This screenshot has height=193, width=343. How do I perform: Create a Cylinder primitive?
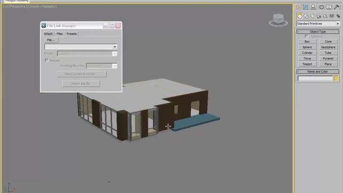(x=307, y=53)
